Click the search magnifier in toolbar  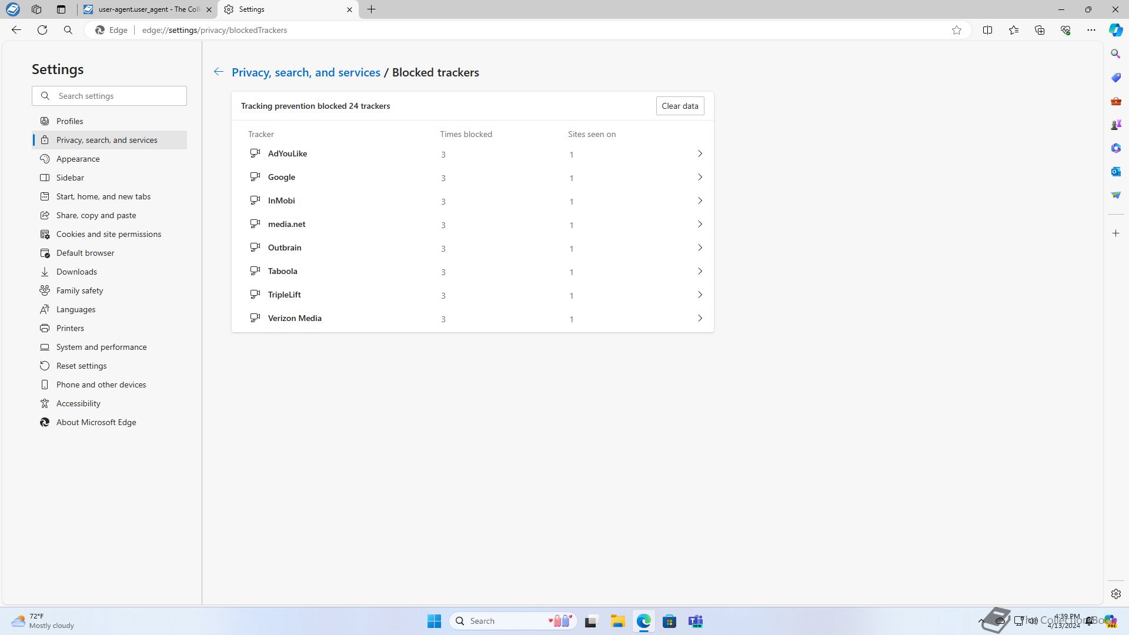click(68, 30)
